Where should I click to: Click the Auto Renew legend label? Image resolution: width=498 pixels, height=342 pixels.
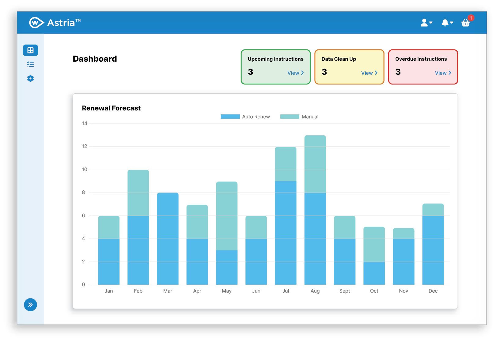point(256,117)
